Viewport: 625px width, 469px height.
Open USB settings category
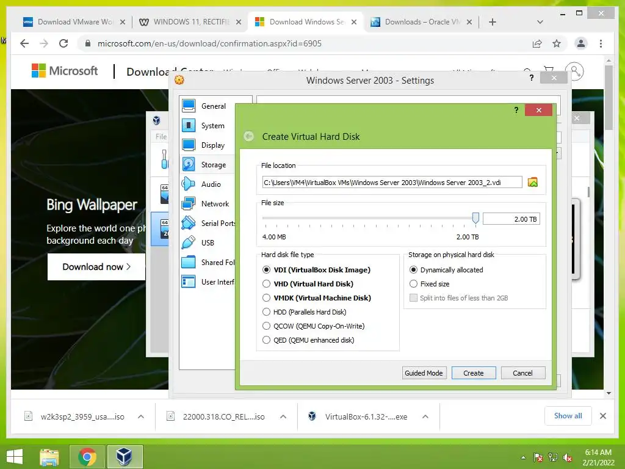point(208,243)
